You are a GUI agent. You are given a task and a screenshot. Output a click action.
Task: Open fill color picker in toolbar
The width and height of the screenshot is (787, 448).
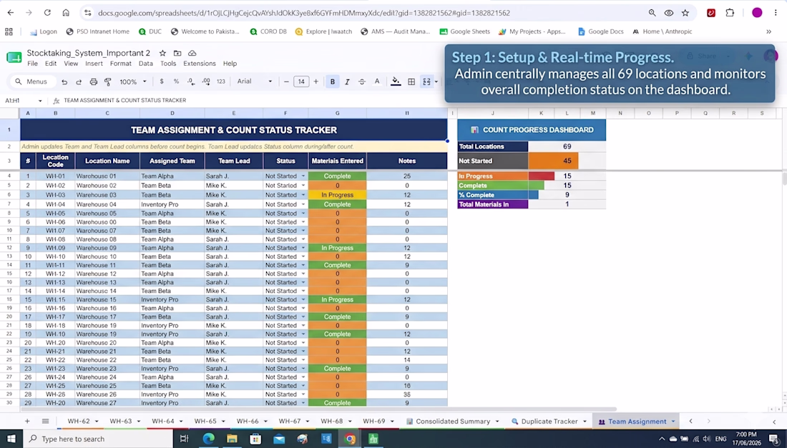click(x=396, y=81)
